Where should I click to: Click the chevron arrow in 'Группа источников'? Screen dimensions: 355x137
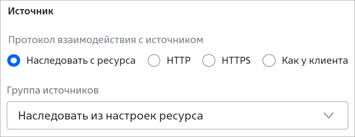point(329,115)
